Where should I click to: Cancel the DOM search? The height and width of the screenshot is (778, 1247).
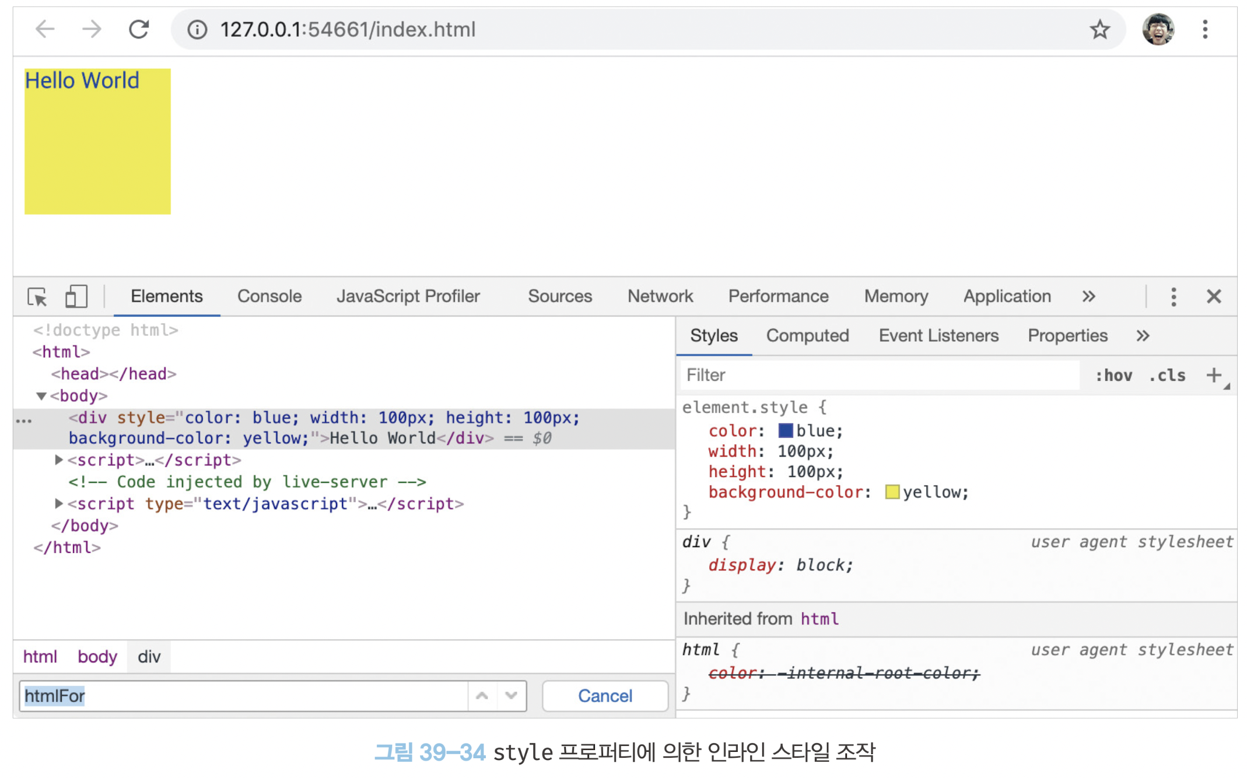[x=605, y=696]
